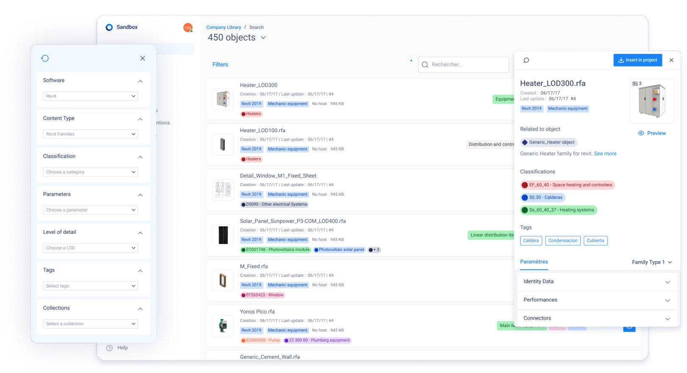Open the Family Type 1 dropdown

coord(652,262)
